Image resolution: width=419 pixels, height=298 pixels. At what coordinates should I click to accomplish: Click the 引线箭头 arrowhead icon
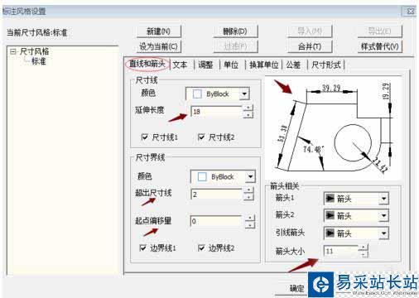tap(330, 233)
